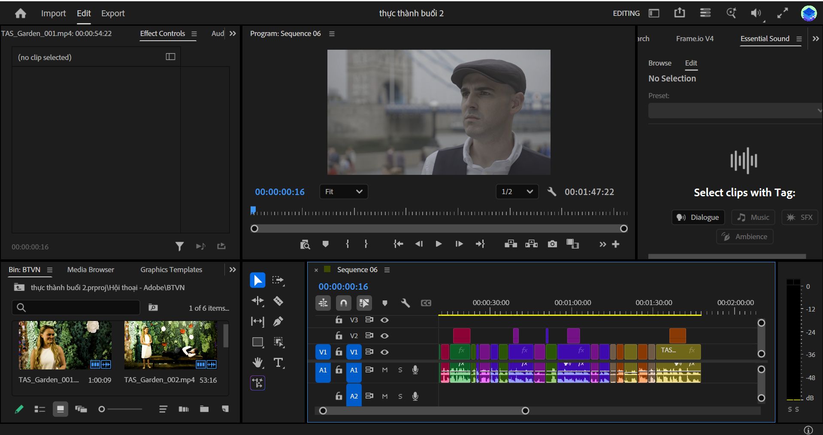Click the Ambience tag button
The image size is (823, 435).
(x=745, y=237)
